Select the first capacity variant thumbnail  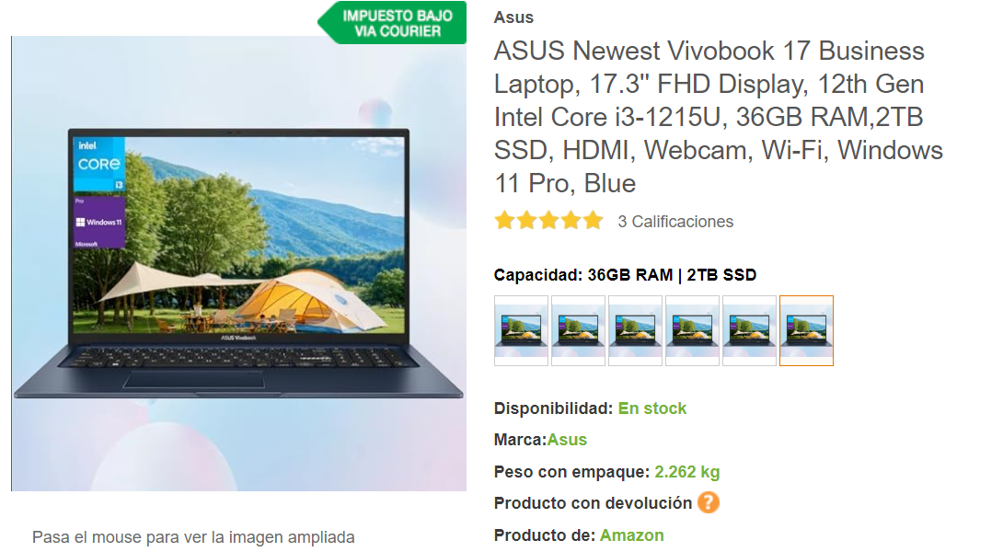pyautogui.click(x=522, y=330)
